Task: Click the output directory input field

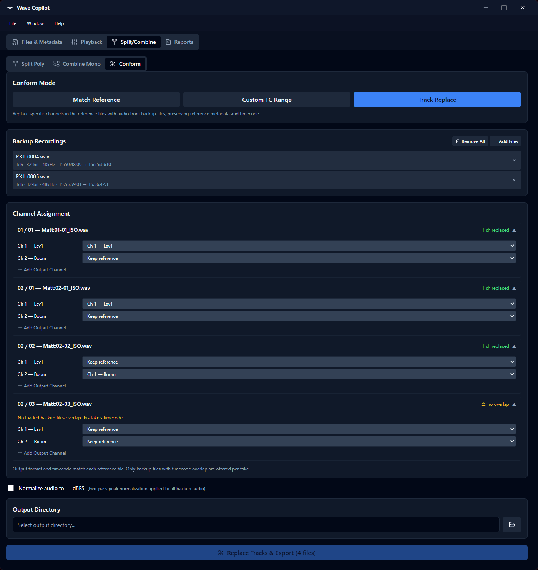Action: [x=256, y=525]
